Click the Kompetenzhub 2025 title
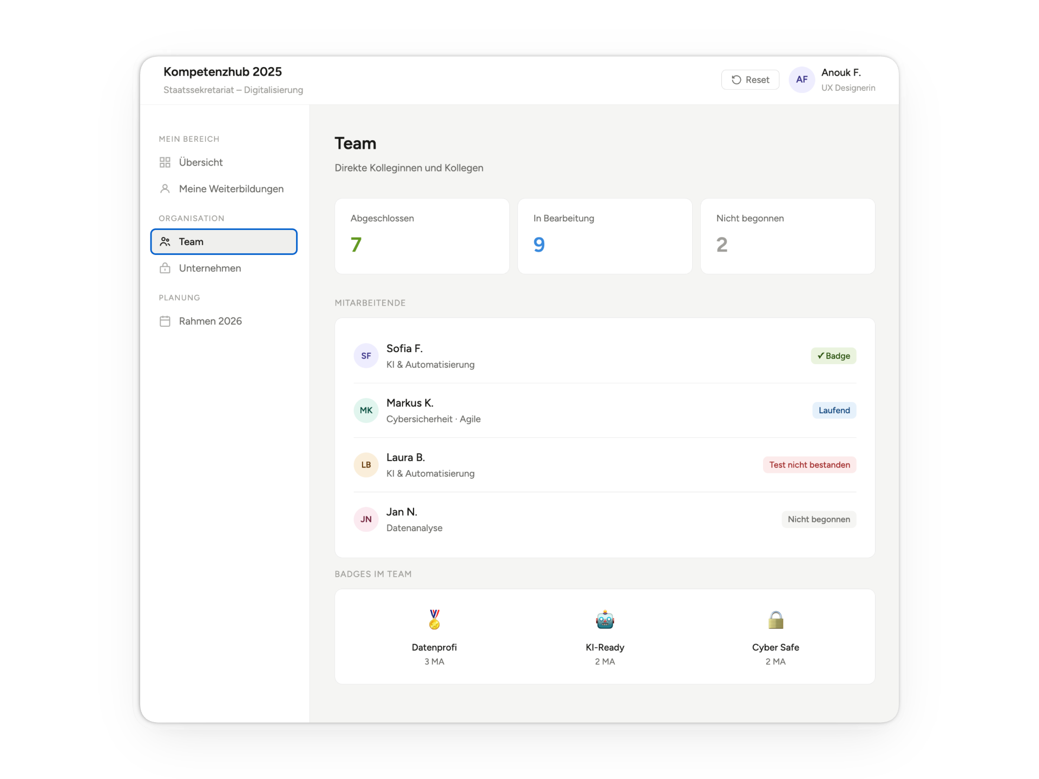 point(222,72)
